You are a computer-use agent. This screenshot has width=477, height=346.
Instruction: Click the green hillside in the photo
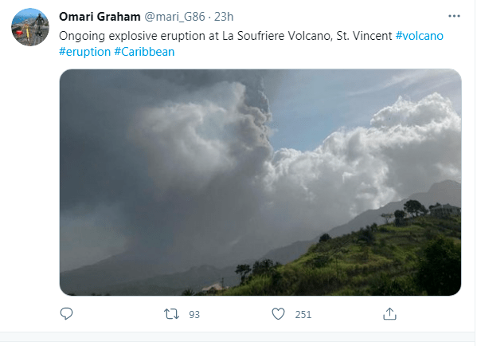[365, 259]
